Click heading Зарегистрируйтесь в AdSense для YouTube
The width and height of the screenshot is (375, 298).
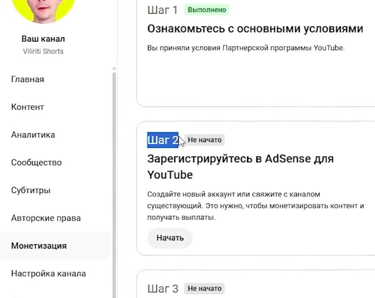[x=240, y=167]
